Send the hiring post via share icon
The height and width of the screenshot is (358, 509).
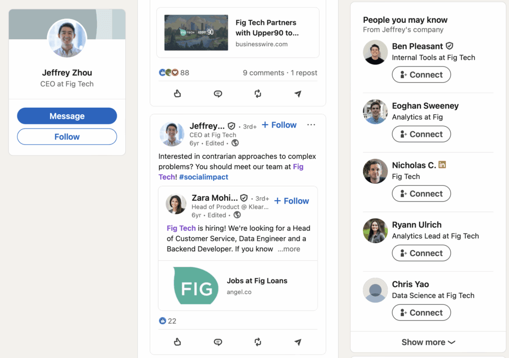click(298, 342)
